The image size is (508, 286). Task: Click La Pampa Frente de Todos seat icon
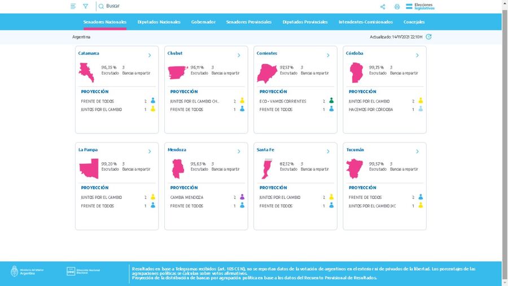[153, 205]
